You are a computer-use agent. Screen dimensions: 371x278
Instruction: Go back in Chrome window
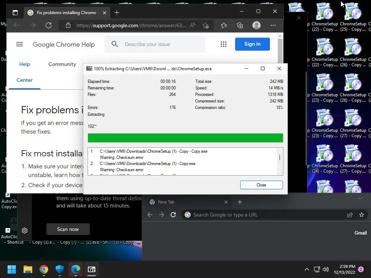click(150, 215)
